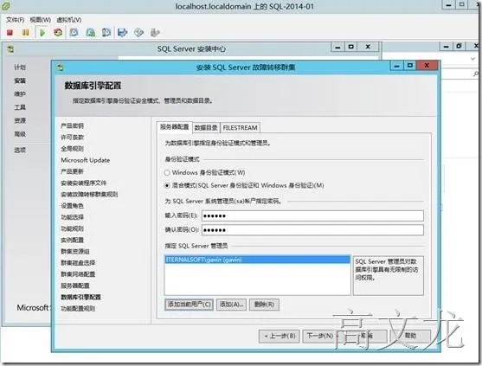The width and height of the screenshot is (482, 366).
Task: Open the 虚拟机(V) menu
Action: click(x=69, y=20)
